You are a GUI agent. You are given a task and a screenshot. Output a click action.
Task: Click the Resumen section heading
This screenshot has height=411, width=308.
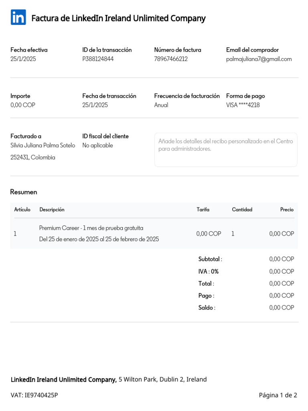(24, 192)
